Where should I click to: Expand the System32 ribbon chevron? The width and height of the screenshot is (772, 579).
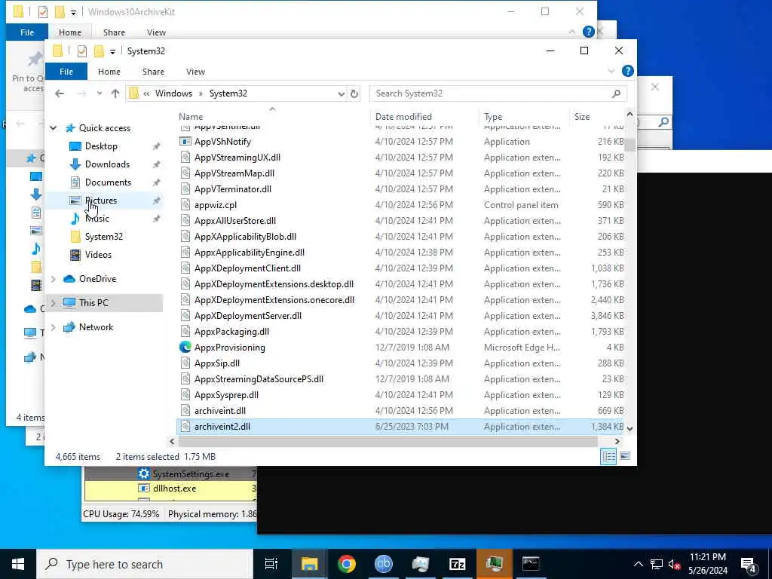pos(611,71)
